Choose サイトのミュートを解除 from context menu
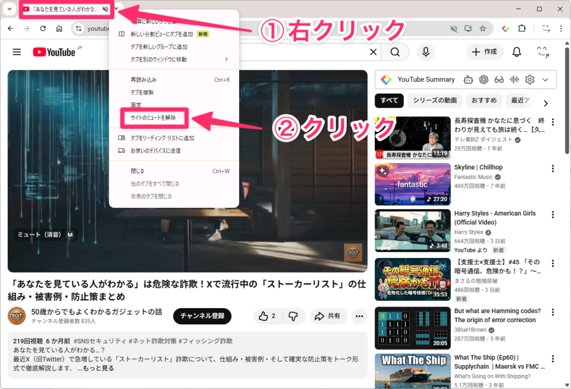The width and height of the screenshot is (571, 389). tap(153, 118)
